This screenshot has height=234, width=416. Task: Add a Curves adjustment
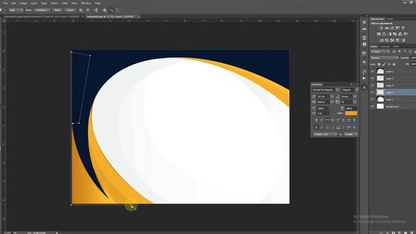pyautogui.click(x=392, y=28)
